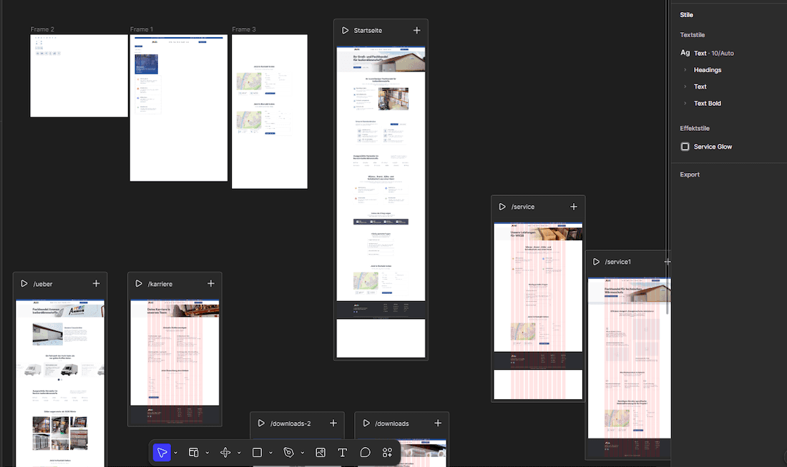
Task: Open dropdown arrow next to Pen tool
Action: click(x=302, y=453)
